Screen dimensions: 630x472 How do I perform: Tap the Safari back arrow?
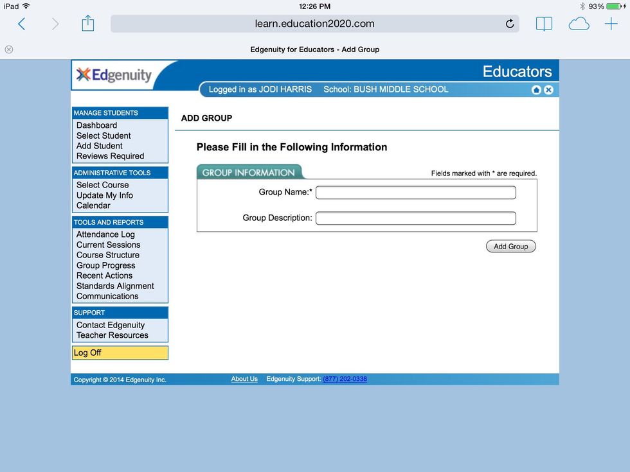coord(22,24)
